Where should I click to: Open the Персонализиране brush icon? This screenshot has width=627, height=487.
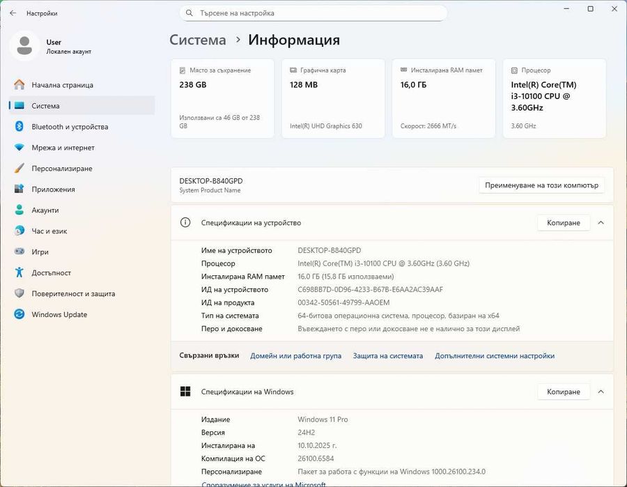click(x=20, y=169)
